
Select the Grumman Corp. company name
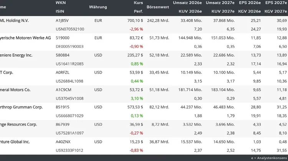[x=21, y=107]
